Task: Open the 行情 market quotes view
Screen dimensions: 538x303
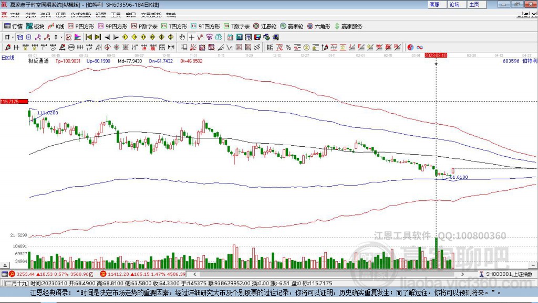Action: click(x=13, y=26)
